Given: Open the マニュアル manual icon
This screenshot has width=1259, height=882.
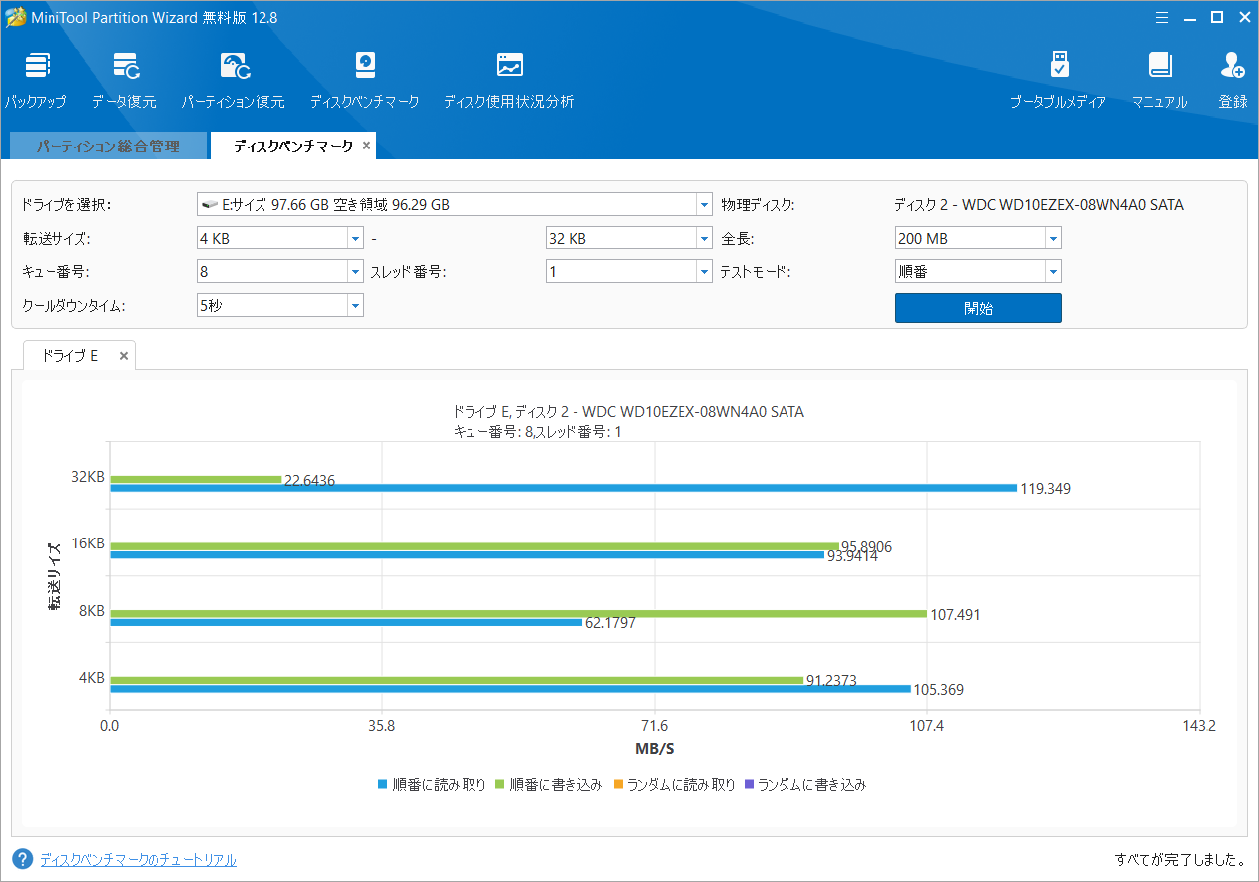Looking at the screenshot, I should 1159,77.
